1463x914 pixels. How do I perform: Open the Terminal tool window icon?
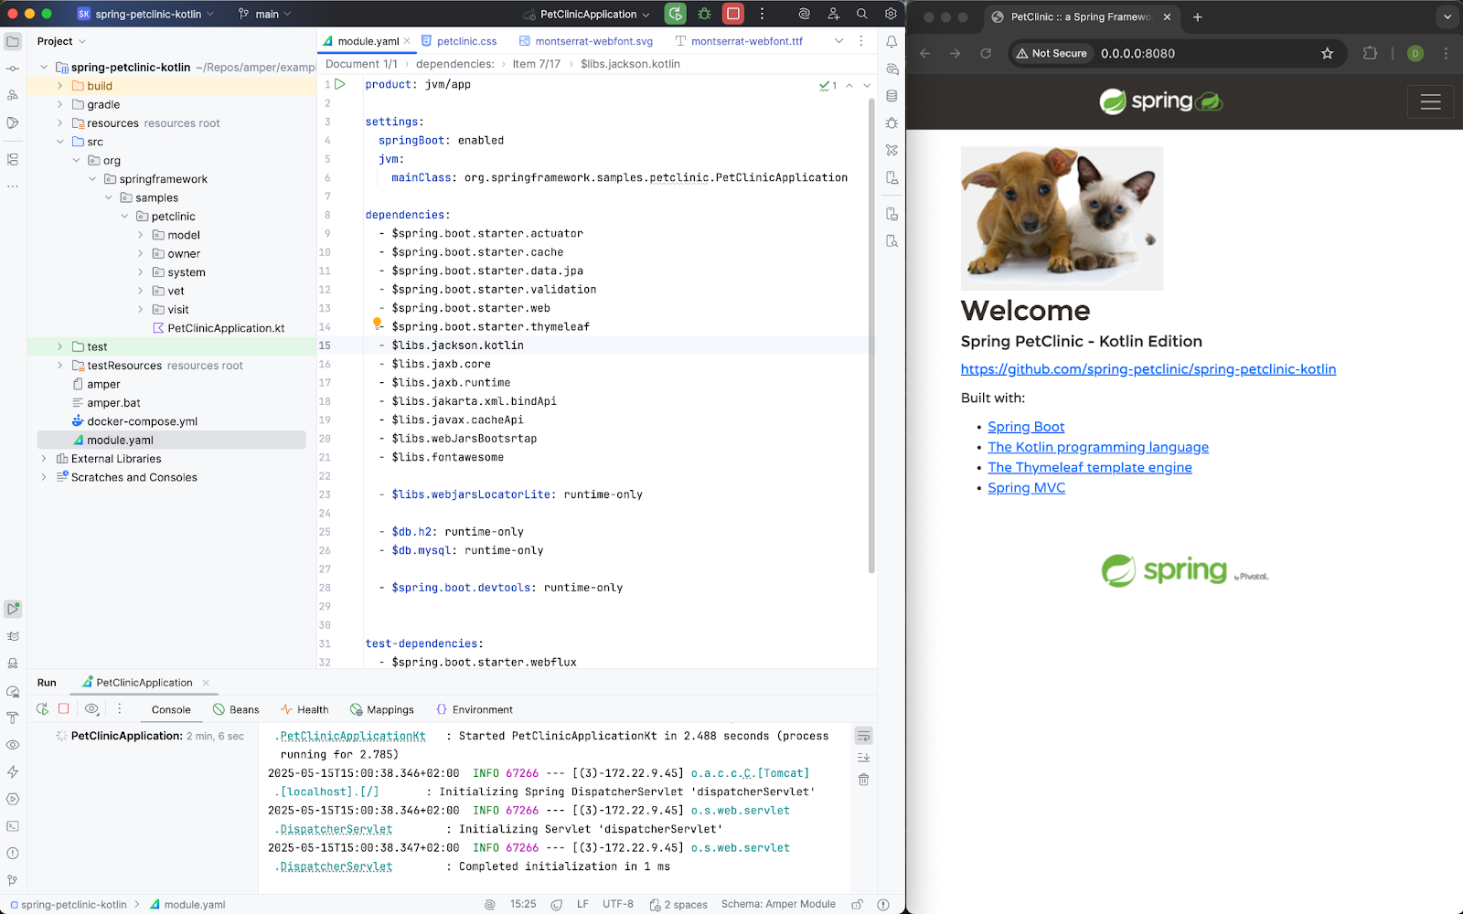tap(13, 825)
